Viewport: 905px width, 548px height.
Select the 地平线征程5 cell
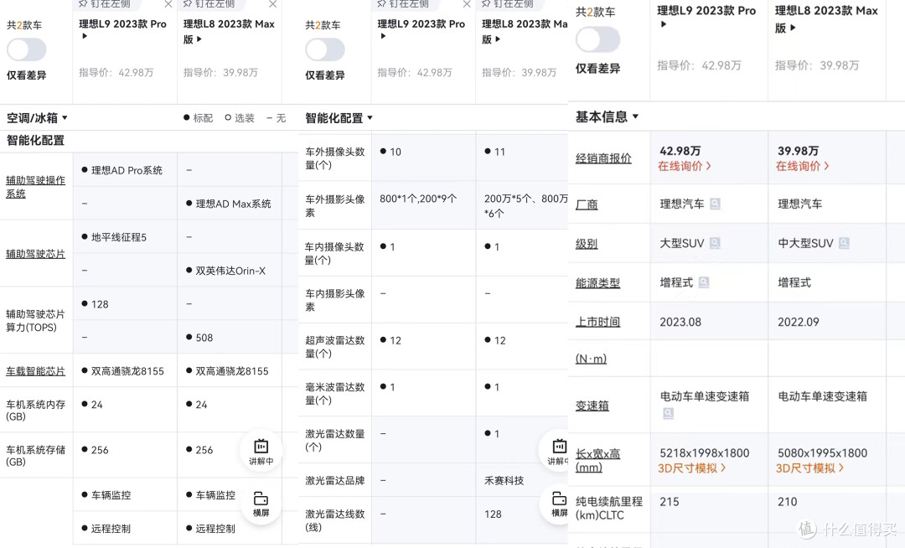tap(125, 237)
